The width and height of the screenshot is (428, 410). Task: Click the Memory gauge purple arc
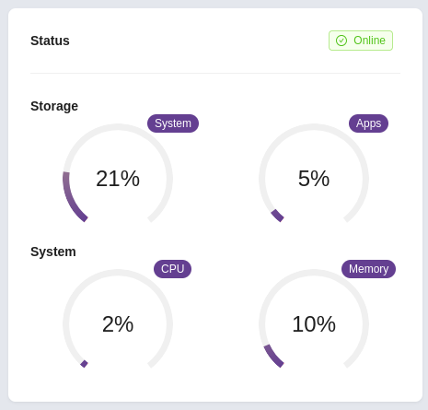(x=272, y=356)
